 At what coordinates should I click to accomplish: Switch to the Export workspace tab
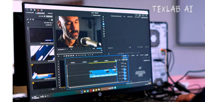coord(136,15)
